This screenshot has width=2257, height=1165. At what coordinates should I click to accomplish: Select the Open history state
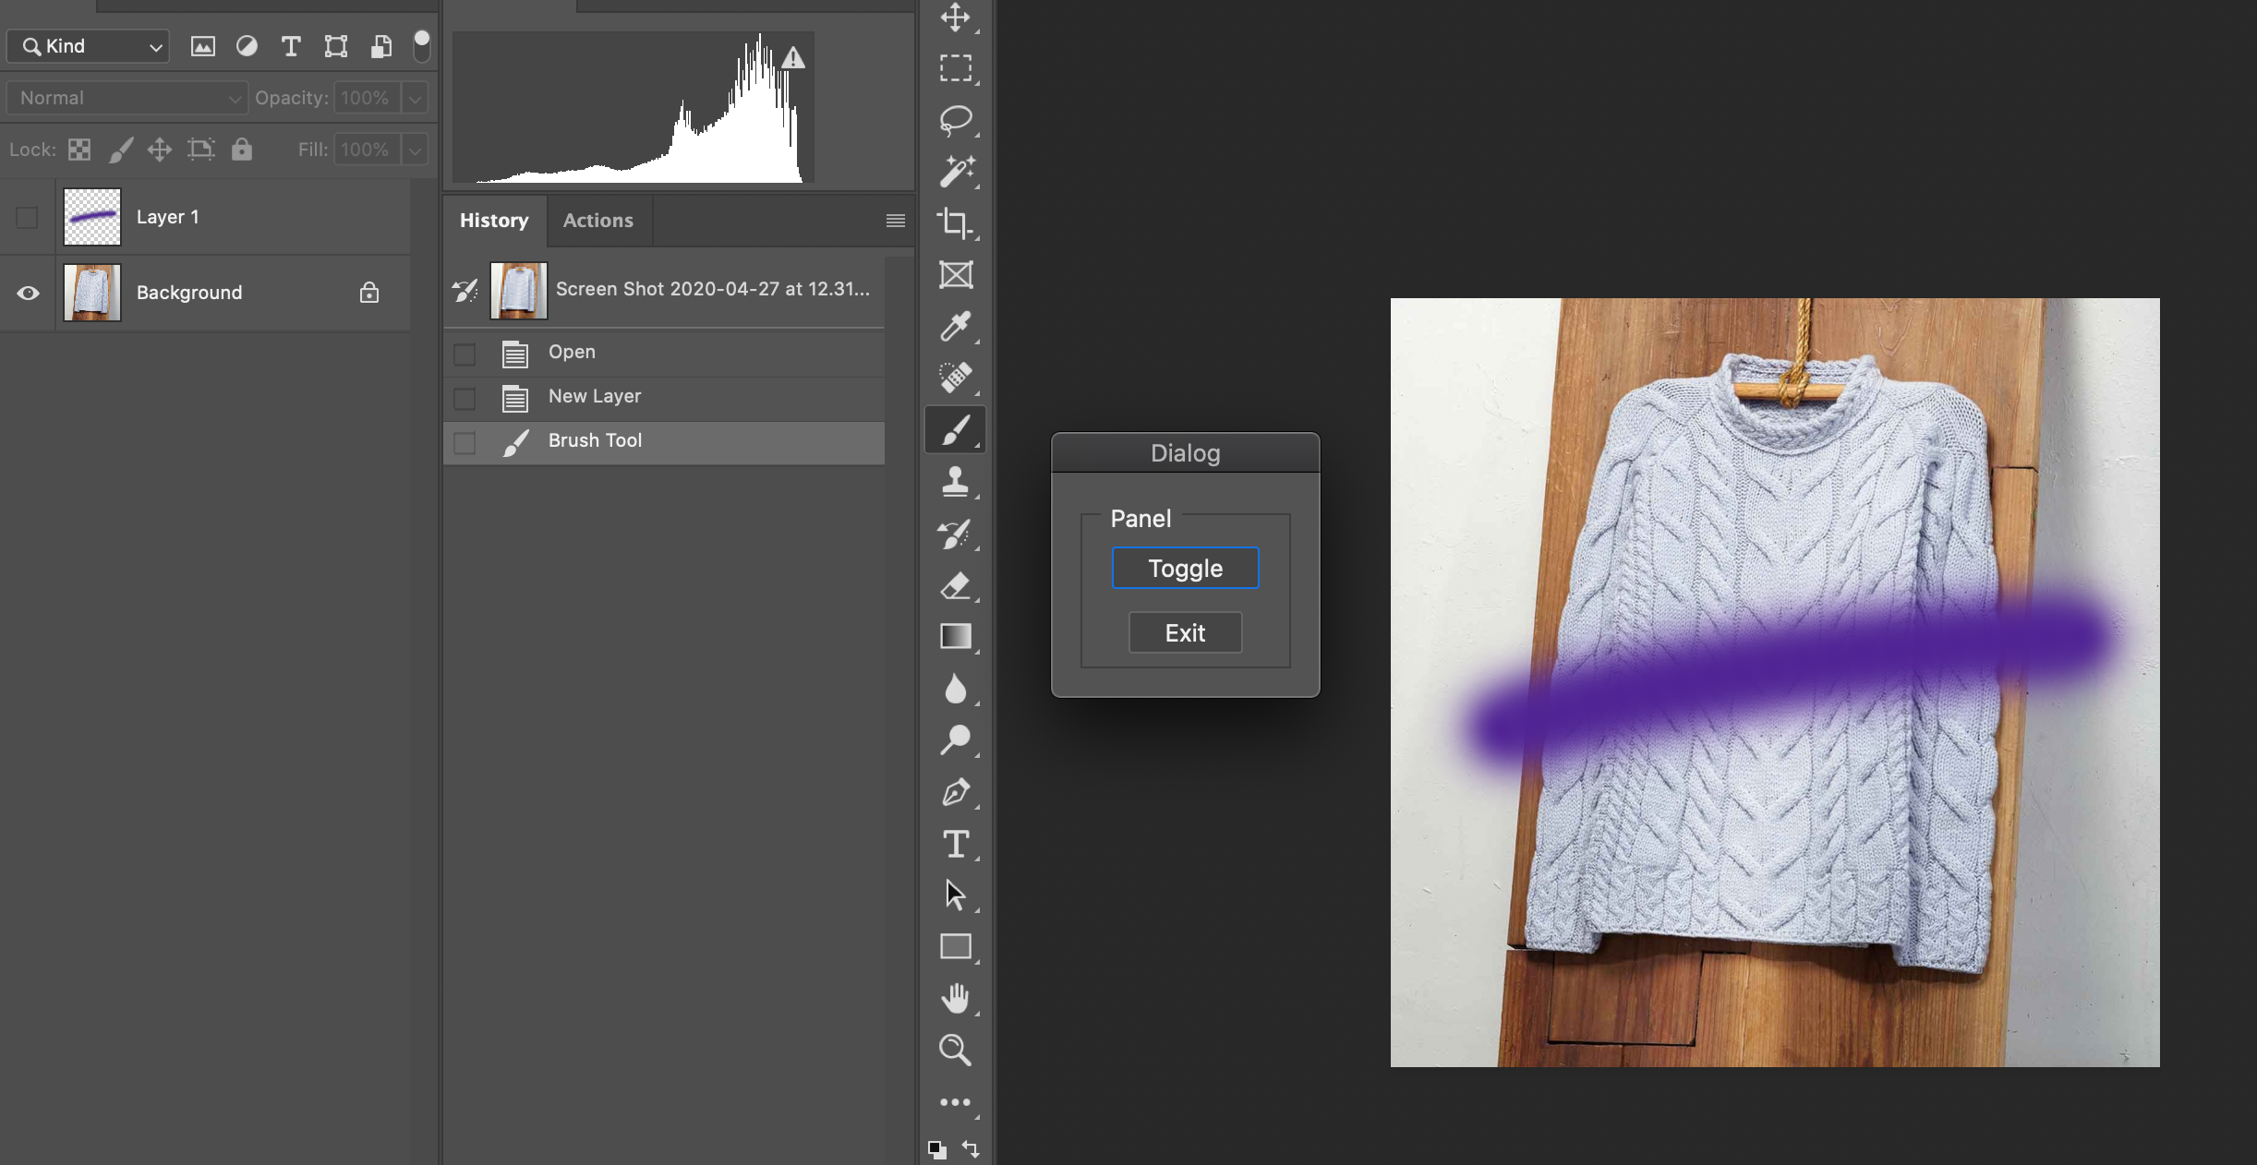[664, 353]
